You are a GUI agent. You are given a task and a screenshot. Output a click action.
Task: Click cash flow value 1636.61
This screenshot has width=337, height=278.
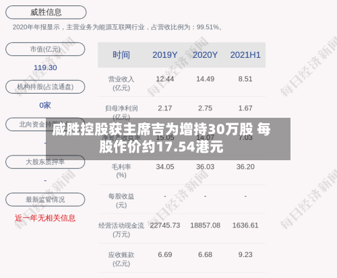[x=245, y=225]
